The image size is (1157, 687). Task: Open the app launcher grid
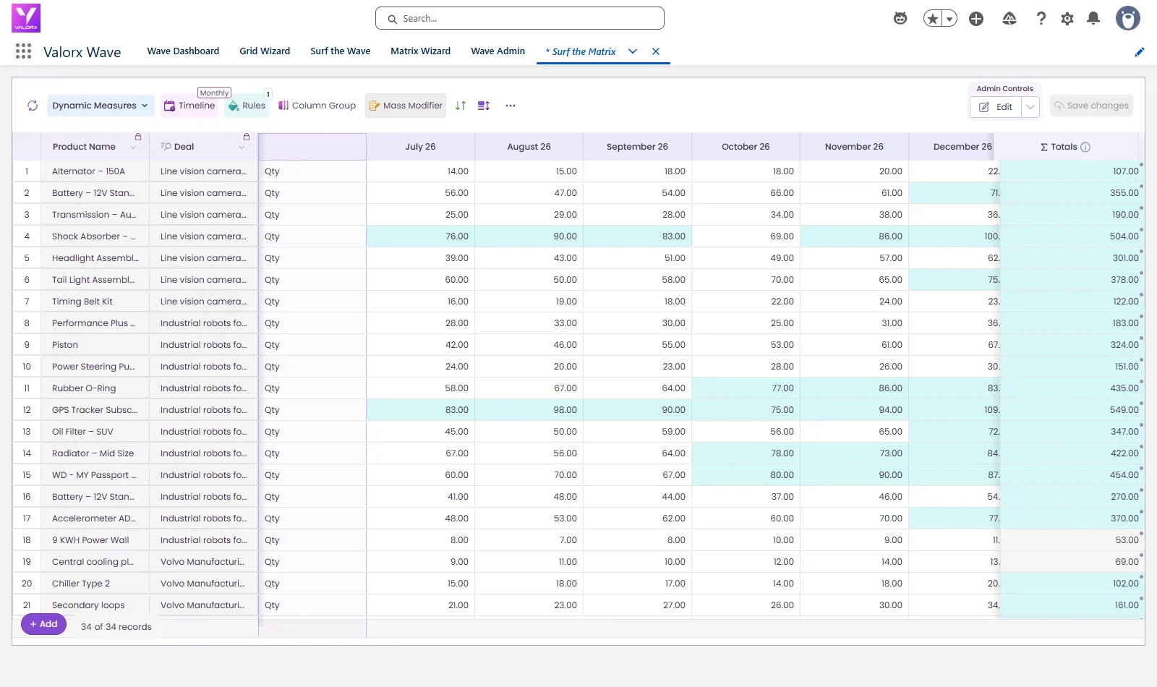[x=23, y=51]
